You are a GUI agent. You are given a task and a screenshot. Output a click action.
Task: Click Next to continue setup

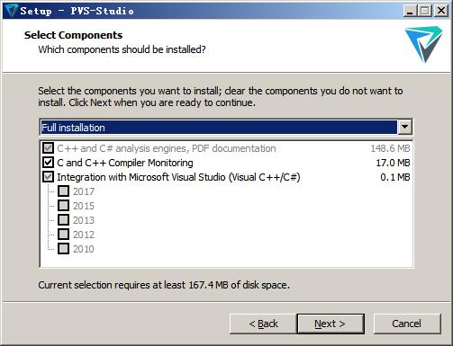coord(331,324)
